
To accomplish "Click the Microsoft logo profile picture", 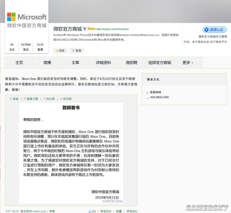I will 27,20.
